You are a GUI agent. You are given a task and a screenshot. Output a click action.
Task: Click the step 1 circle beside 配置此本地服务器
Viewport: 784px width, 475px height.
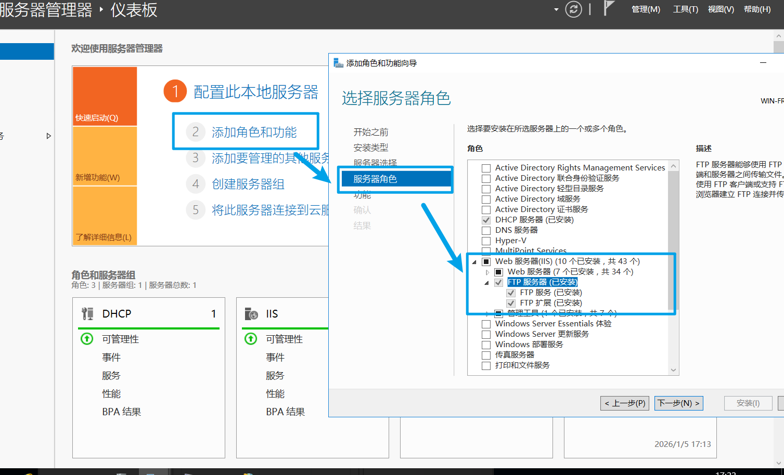tap(175, 90)
